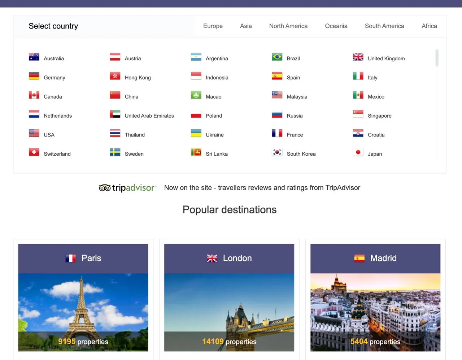The width and height of the screenshot is (462, 360).
Task: Open the TripAdvisor logo
Action: (128, 188)
